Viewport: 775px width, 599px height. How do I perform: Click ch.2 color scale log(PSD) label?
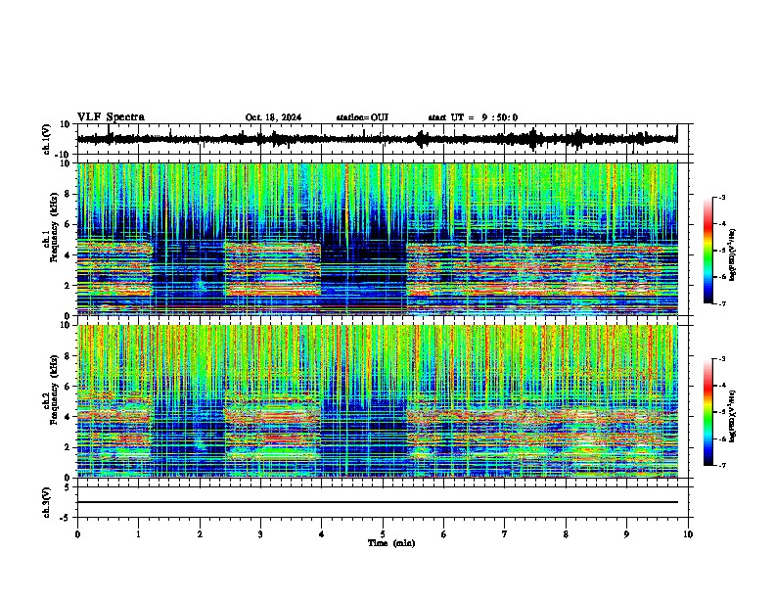pyautogui.click(x=733, y=416)
